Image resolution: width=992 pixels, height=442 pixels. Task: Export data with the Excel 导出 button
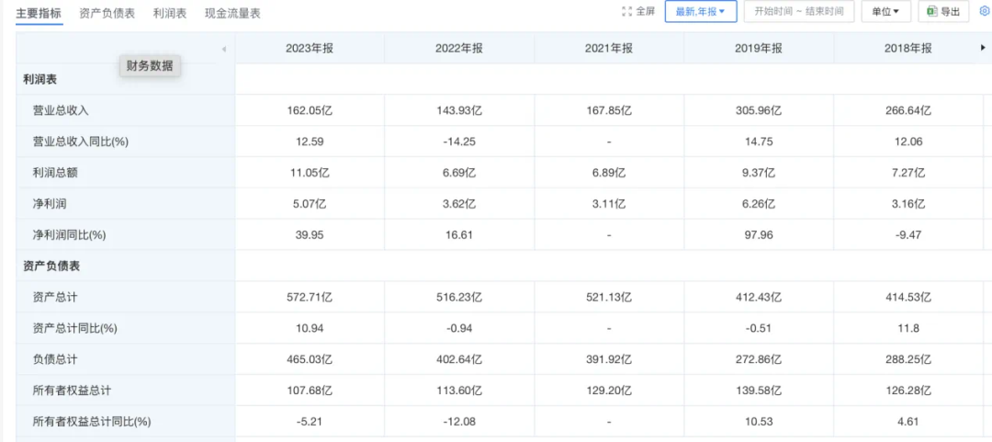943,12
